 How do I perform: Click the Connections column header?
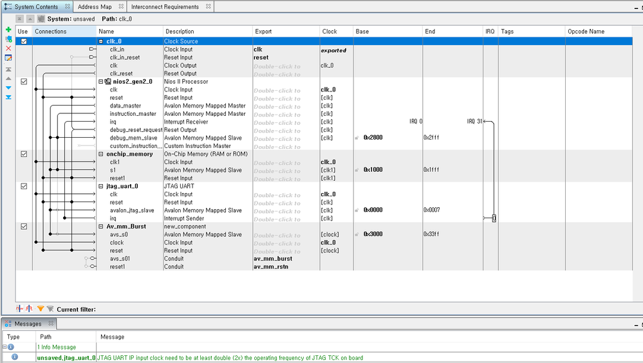click(64, 31)
